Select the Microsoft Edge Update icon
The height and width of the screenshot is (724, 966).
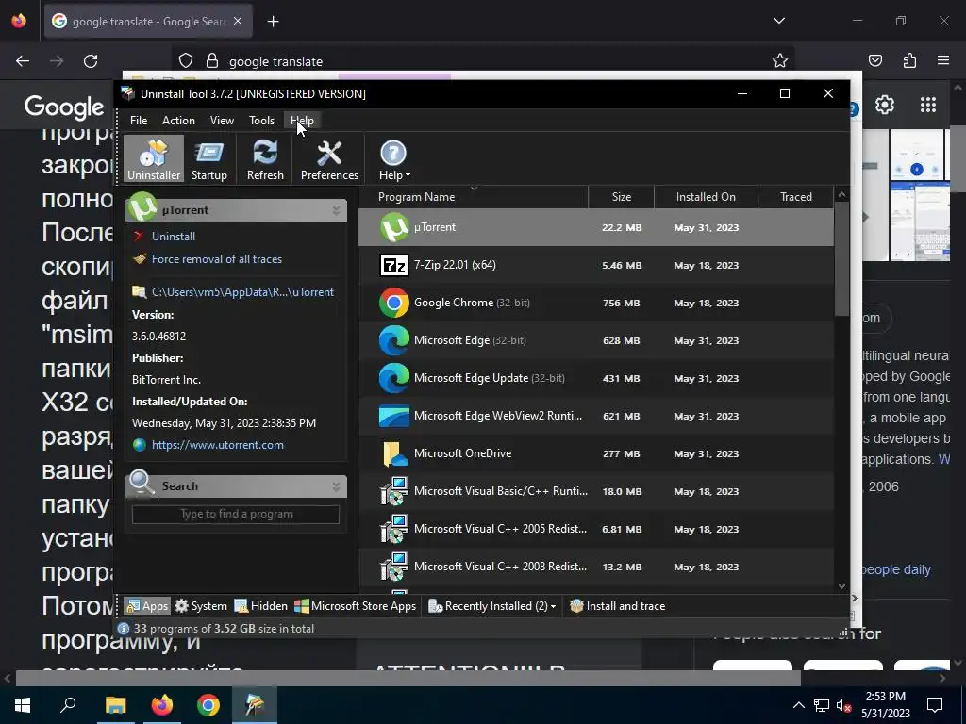point(394,378)
